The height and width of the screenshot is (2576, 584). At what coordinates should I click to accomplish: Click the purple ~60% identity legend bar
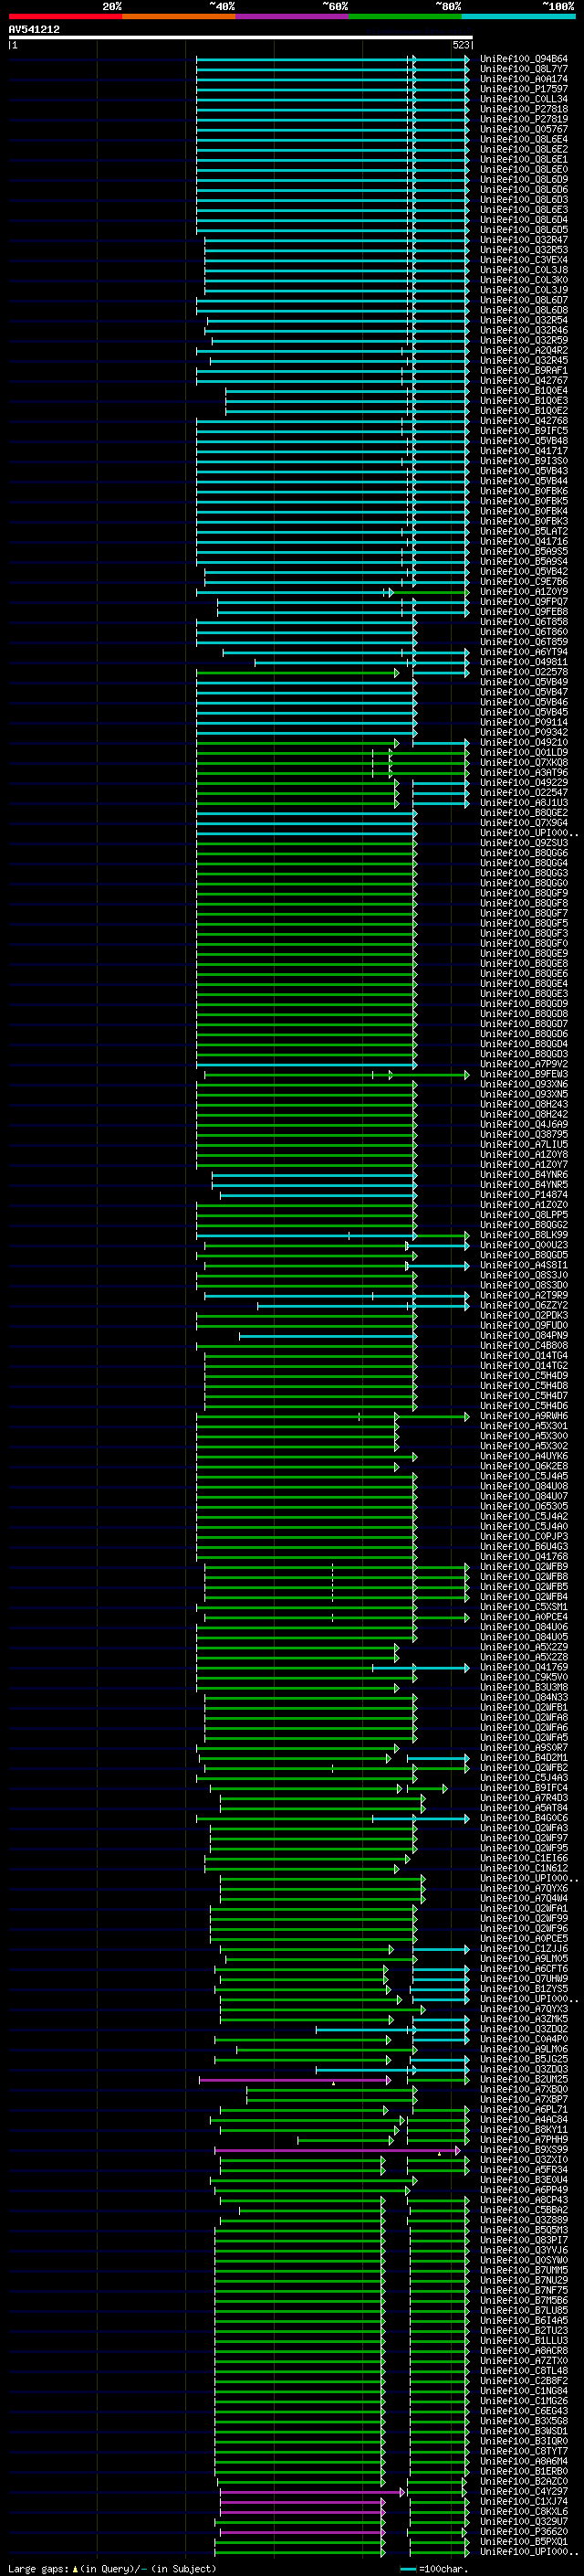(x=293, y=16)
